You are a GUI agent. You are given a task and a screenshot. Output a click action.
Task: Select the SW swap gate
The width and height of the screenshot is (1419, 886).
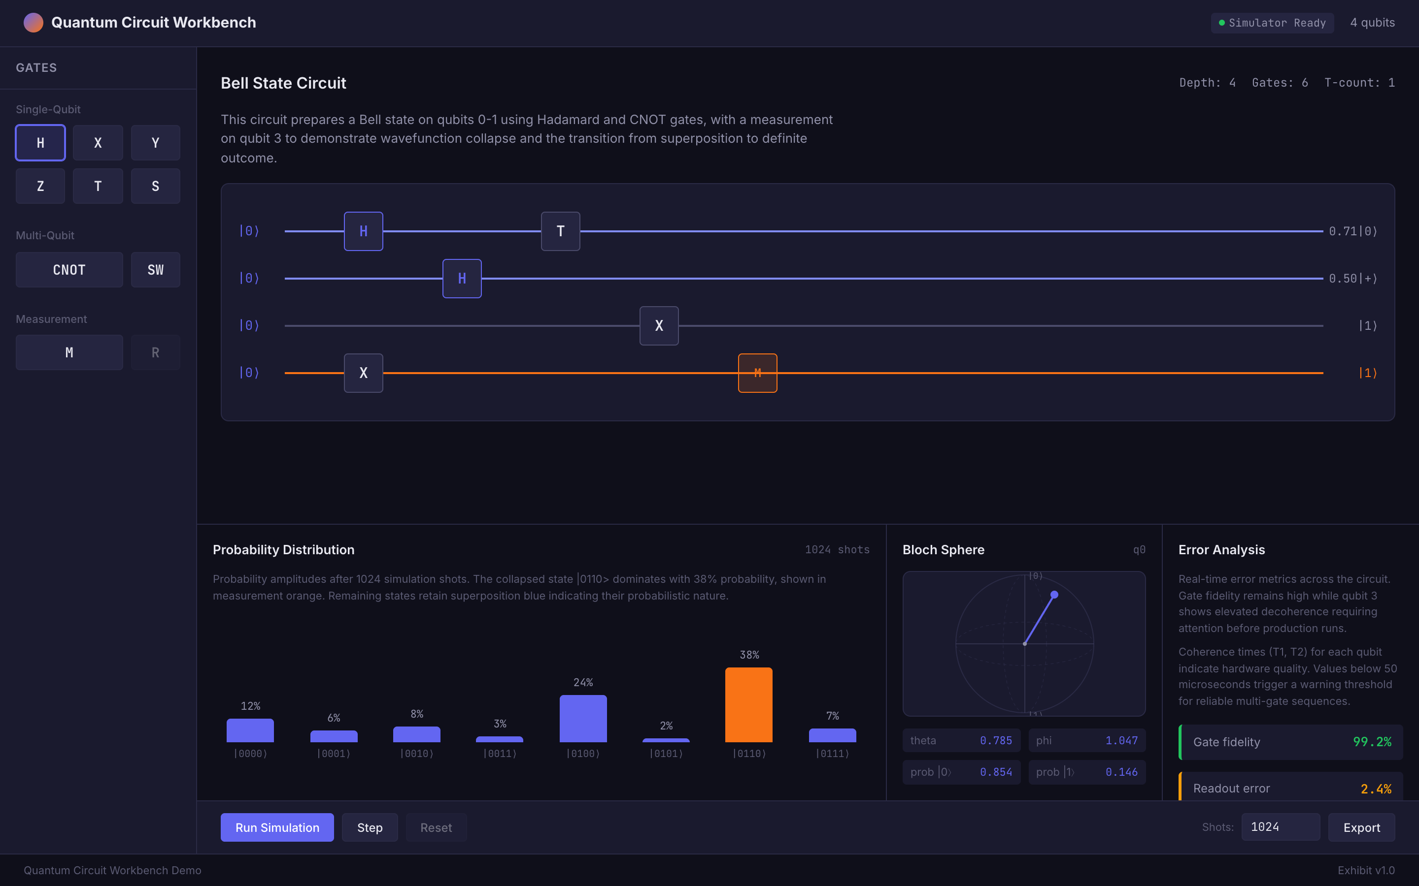pos(155,270)
